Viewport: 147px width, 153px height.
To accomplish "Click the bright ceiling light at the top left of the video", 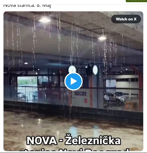I will pos(45,20).
